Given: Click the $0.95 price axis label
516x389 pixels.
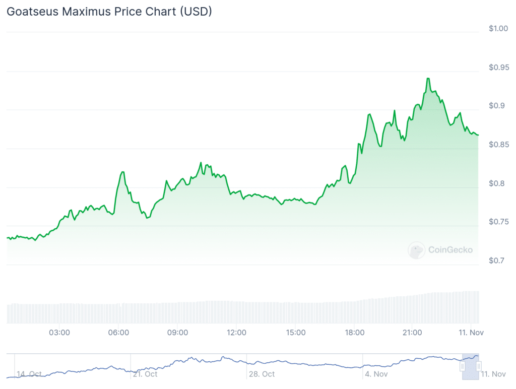Looking at the screenshot, I should [x=498, y=68].
